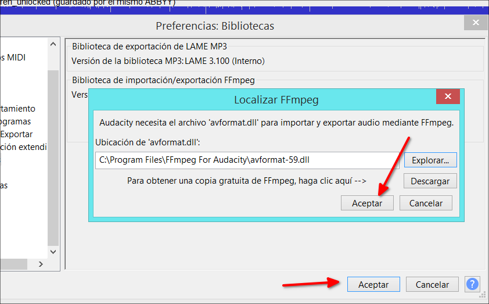This screenshot has width=489, height=304.
Task: Click the 'LAME 3.100 (Interno)' version text
Action: pyautogui.click(x=225, y=61)
